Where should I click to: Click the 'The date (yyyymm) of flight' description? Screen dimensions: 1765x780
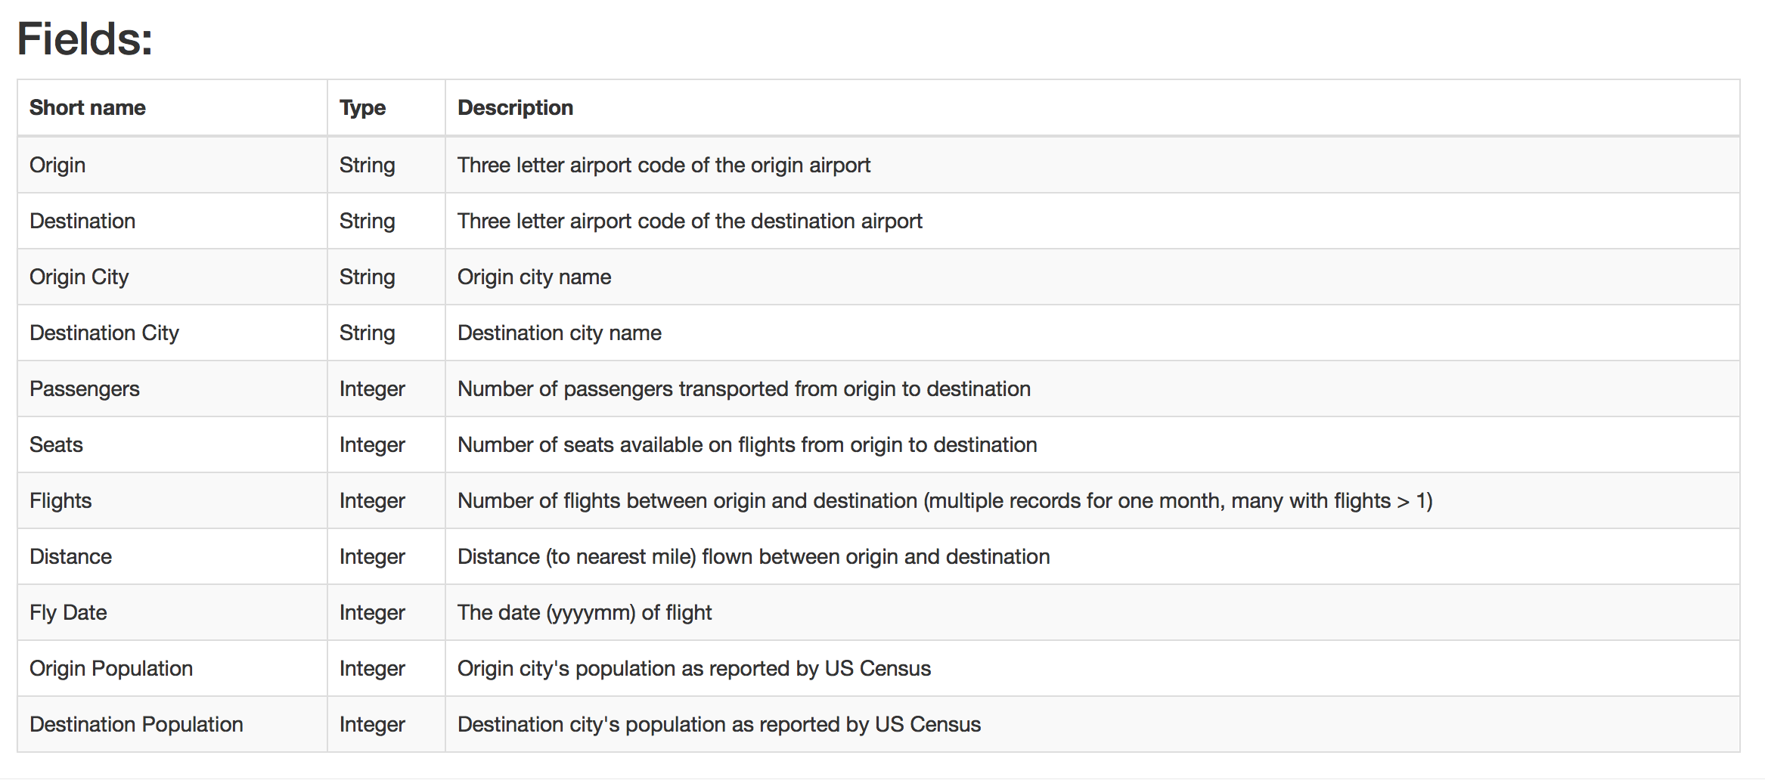click(x=585, y=612)
